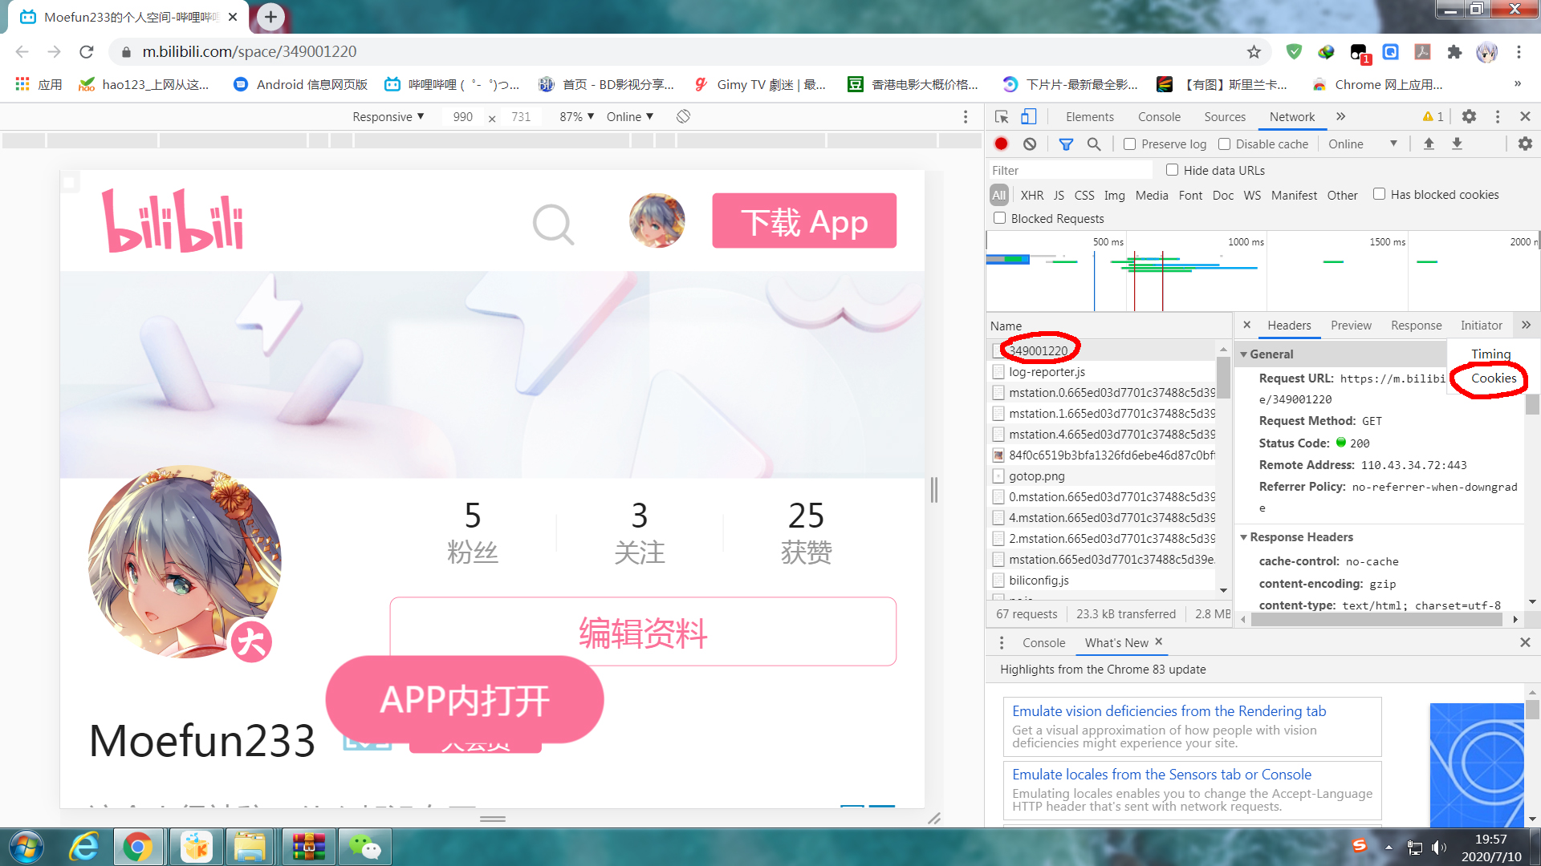Filter requests by Img type
Image resolution: width=1541 pixels, height=866 pixels.
(x=1114, y=195)
